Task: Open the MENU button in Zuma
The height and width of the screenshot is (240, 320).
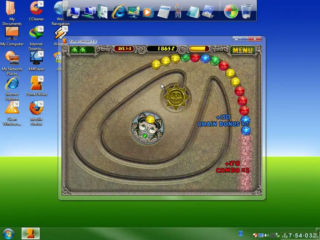Action: pos(242,50)
